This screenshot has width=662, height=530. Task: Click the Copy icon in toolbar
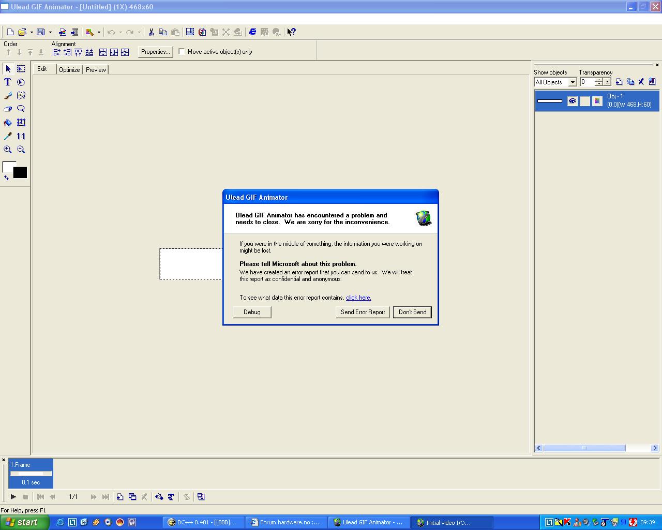click(163, 32)
